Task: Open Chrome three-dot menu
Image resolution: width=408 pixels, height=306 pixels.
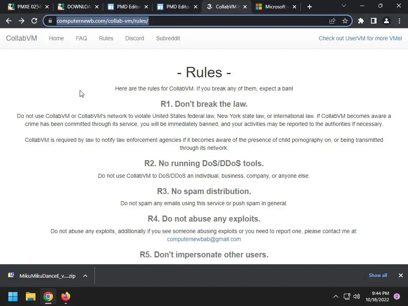Action: click(399, 21)
